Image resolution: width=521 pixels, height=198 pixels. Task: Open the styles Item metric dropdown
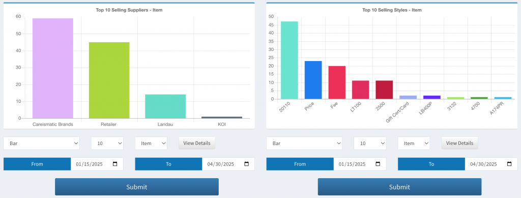[414, 143]
